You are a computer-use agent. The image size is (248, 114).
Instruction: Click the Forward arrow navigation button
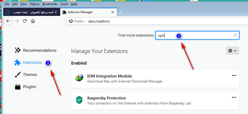point(17,21)
